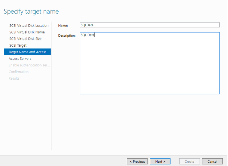
Task: Open the iSCSI Virtual Disk Size step
Action: click(x=25, y=39)
